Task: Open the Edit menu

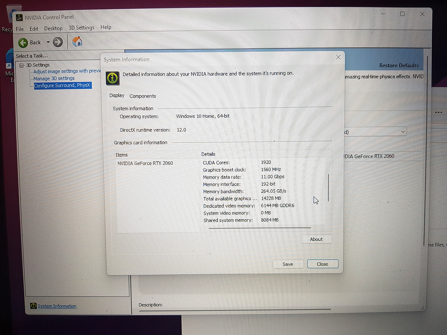Action: click(34, 29)
